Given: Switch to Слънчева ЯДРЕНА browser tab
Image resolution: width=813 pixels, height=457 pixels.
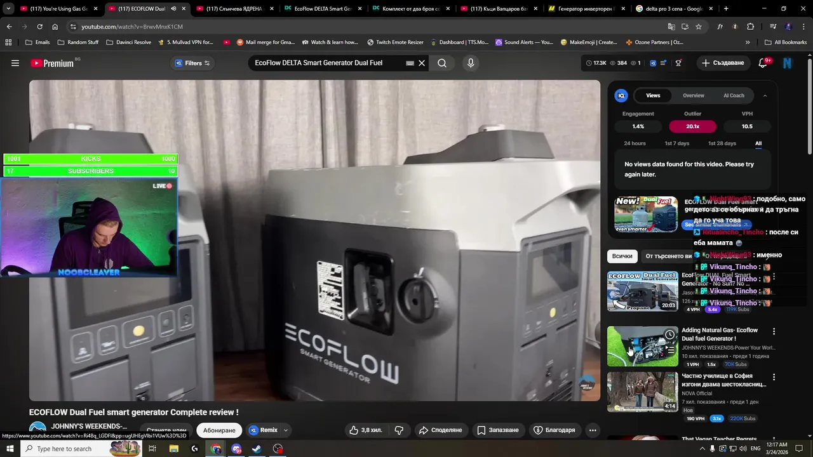Looking at the screenshot, I should (234, 9).
